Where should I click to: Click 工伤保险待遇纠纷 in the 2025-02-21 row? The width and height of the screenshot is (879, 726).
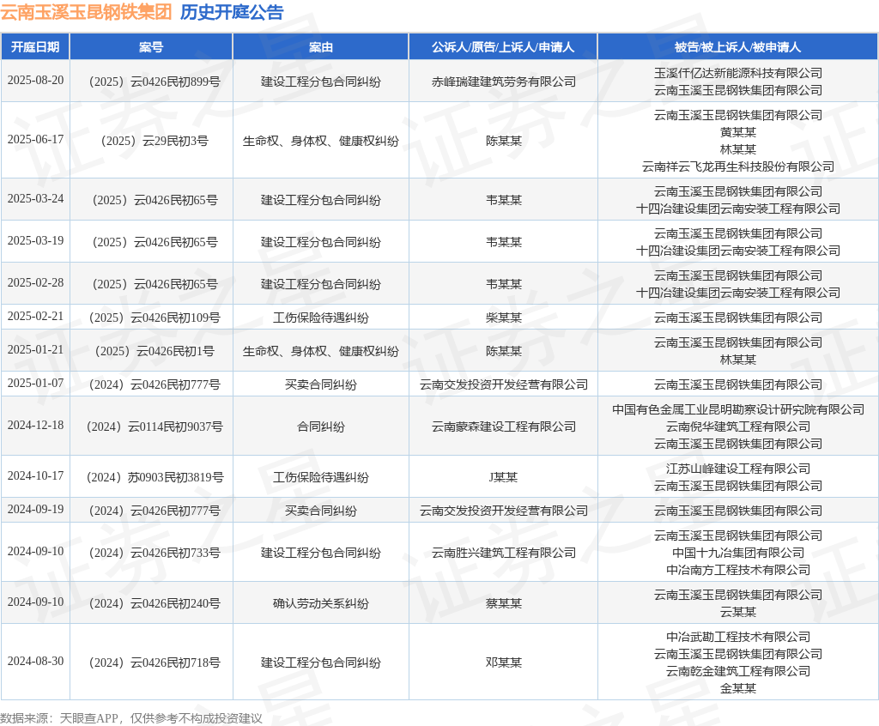click(321, 318)
